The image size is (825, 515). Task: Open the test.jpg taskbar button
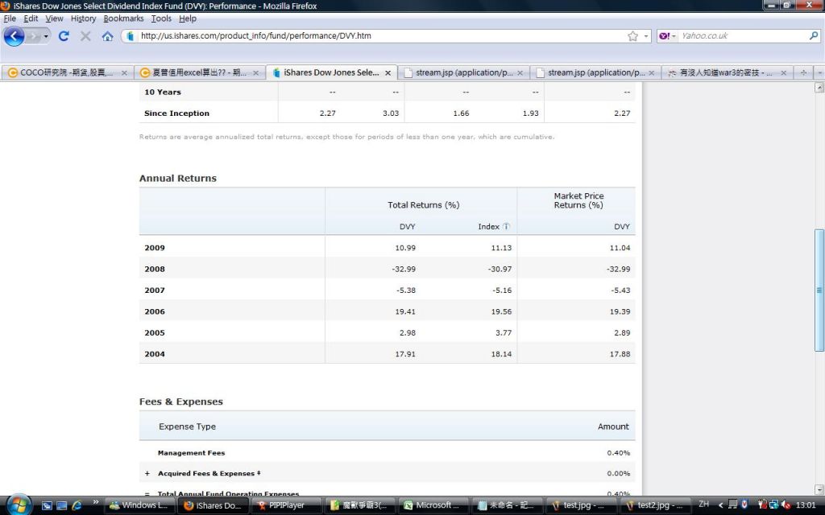[581, 505]
